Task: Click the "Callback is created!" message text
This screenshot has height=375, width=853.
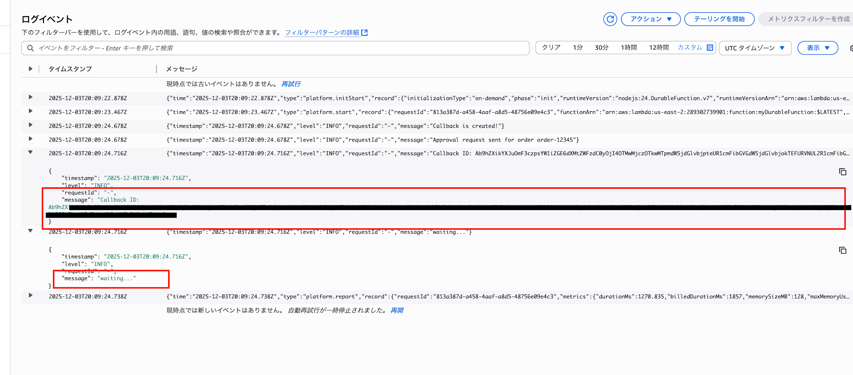Action: click(x=335, y=126)
